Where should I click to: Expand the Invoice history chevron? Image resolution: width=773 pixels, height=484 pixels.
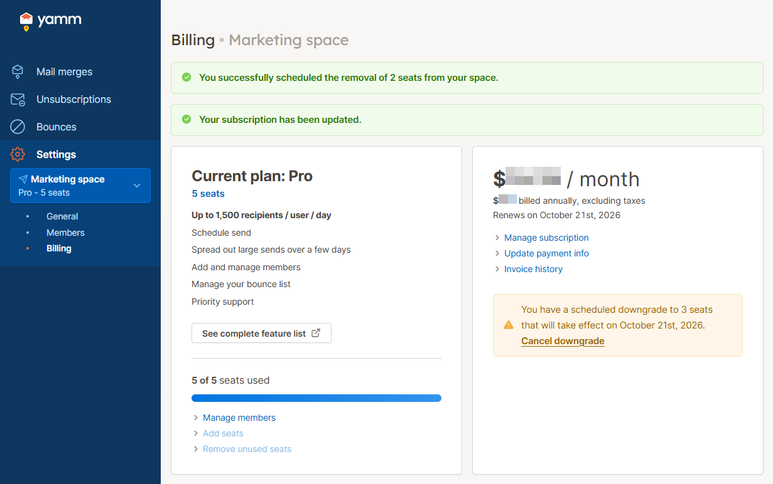(497, 270)
